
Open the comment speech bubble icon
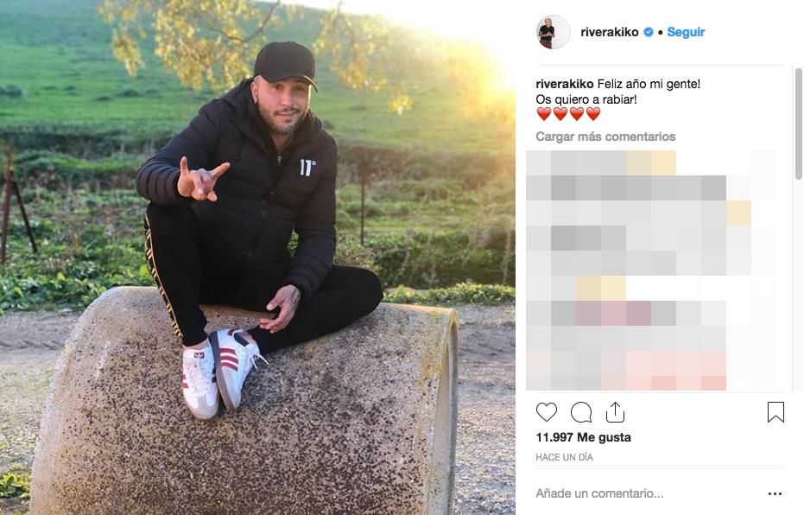pos(581,412)
